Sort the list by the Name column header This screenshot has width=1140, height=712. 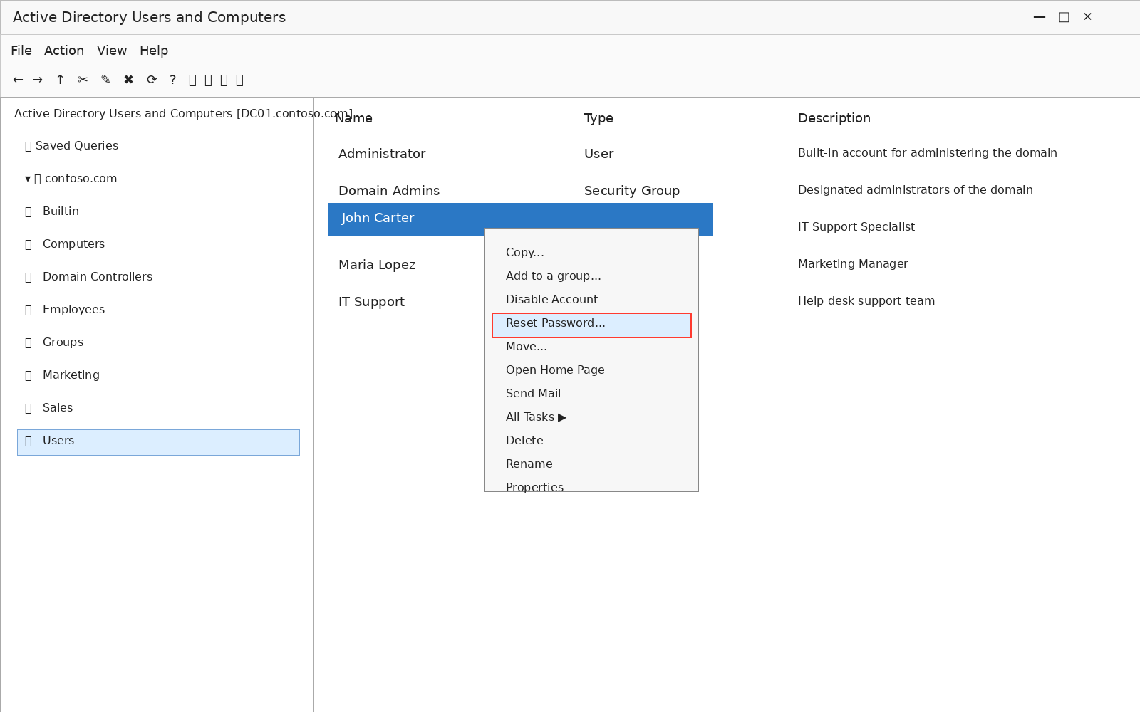pyautogui.click(x=354, y=118)
